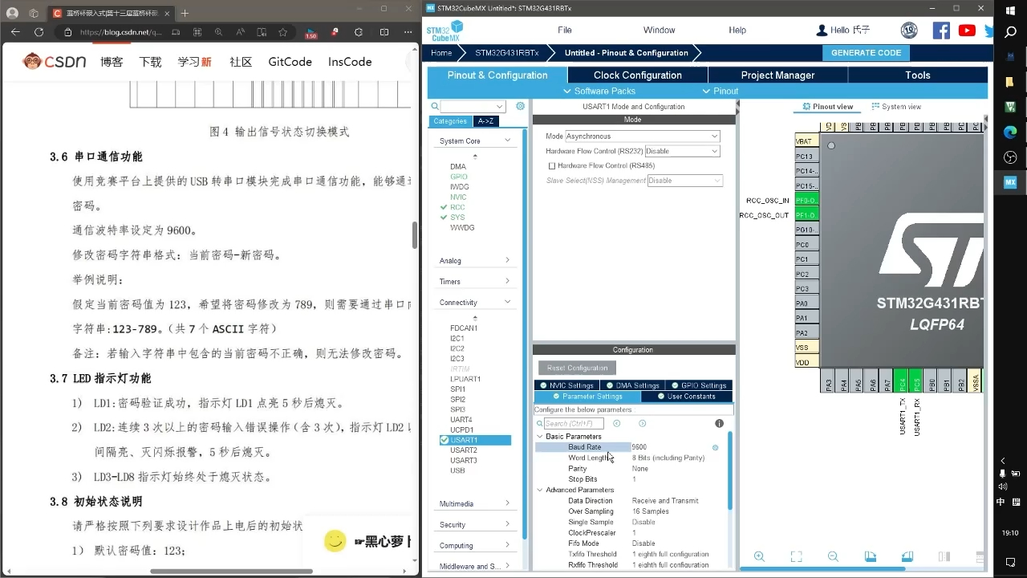Switch to System view

896,107
